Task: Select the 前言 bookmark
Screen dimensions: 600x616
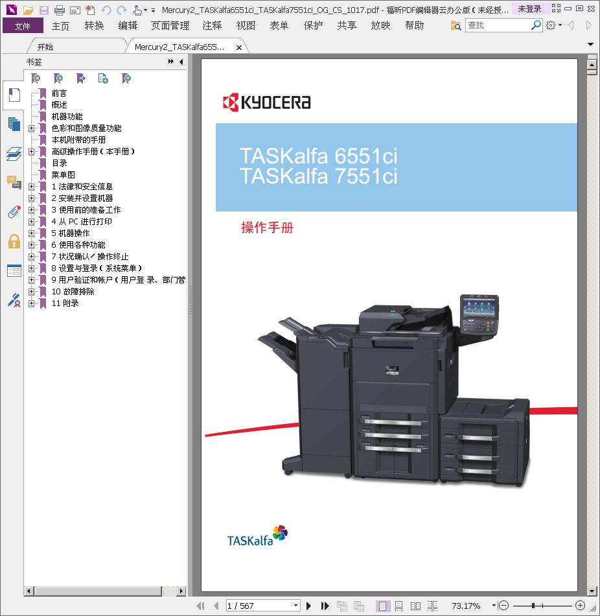Action: tap(60, 93)
